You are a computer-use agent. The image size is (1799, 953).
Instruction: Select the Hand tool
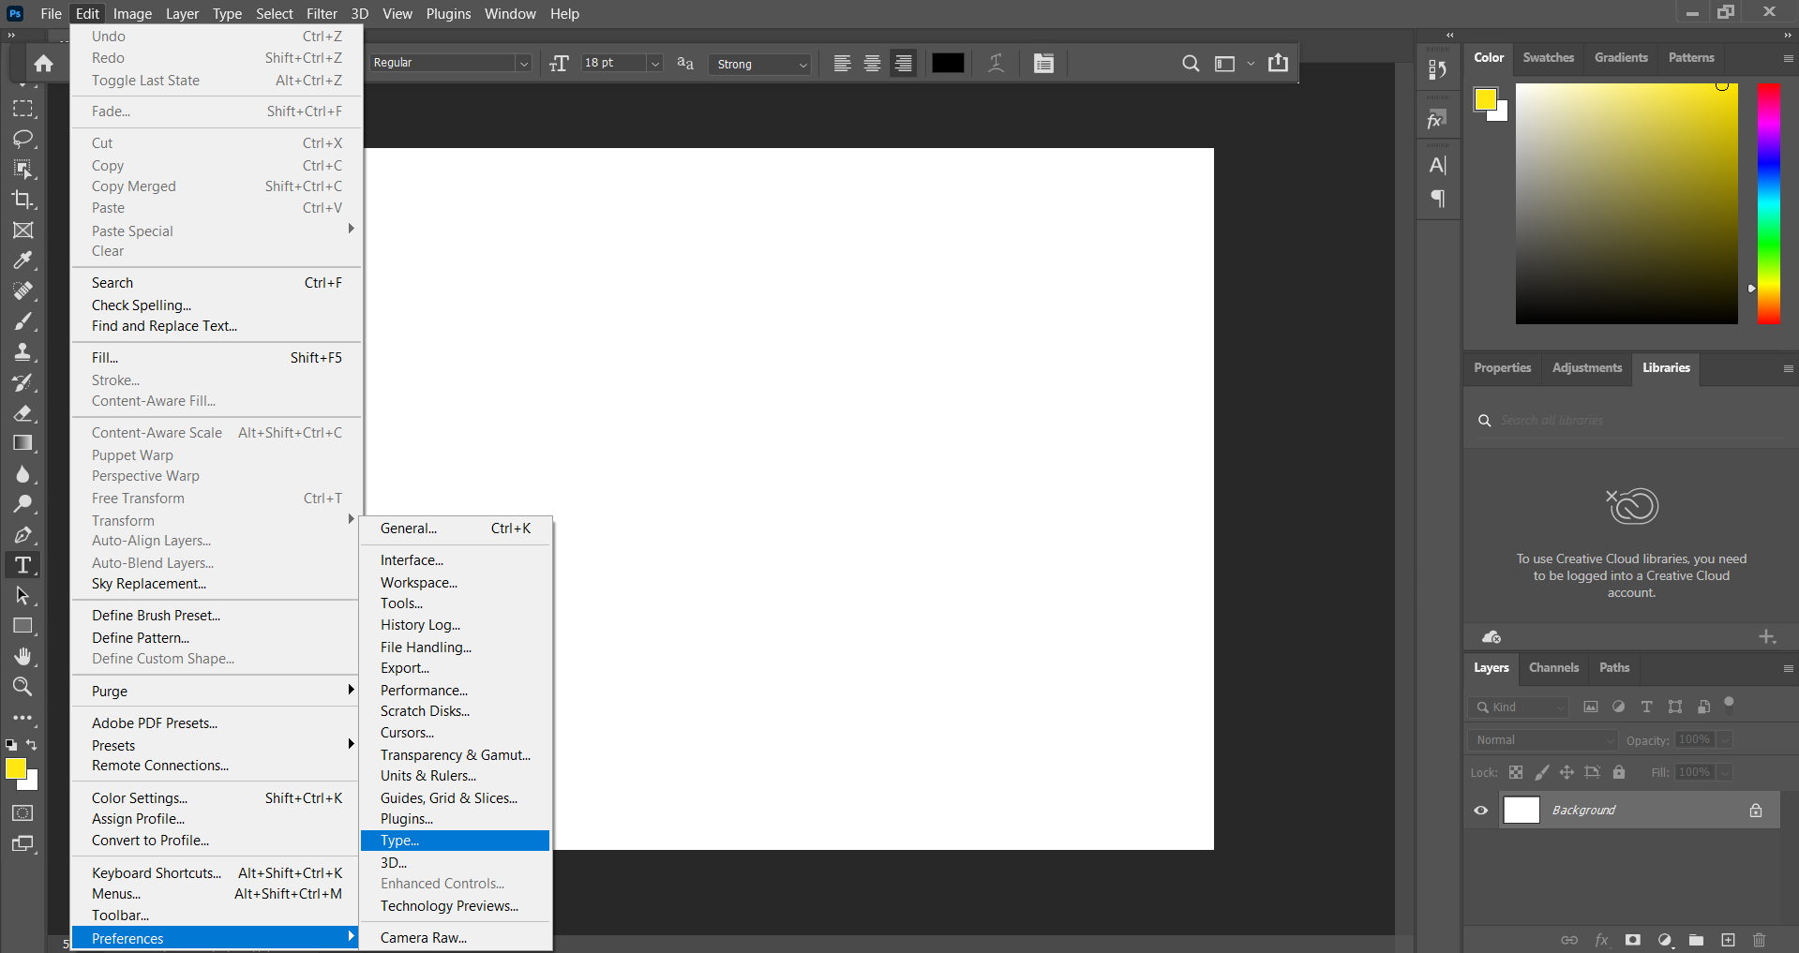coord(22,656)
